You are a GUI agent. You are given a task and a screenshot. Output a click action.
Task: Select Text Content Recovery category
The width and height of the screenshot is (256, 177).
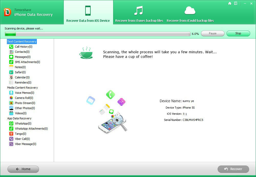click(x=22, y=41)
